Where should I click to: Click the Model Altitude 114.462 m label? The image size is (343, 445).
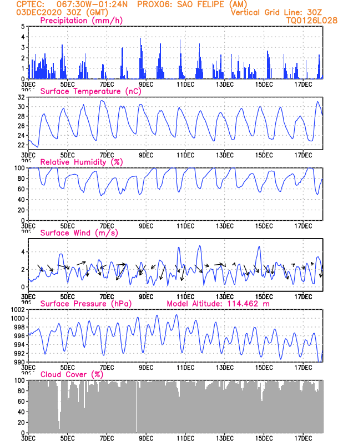tap(218, 304)
